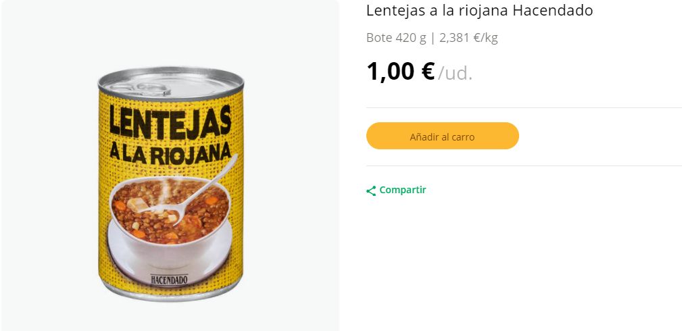Screen dimensions: 682x331
Task: Click the Bote 420 g text
Action: (396, 38)
